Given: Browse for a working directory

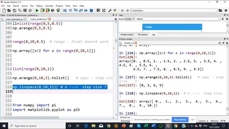Looking at the screenshot, I should pos(220,10).
